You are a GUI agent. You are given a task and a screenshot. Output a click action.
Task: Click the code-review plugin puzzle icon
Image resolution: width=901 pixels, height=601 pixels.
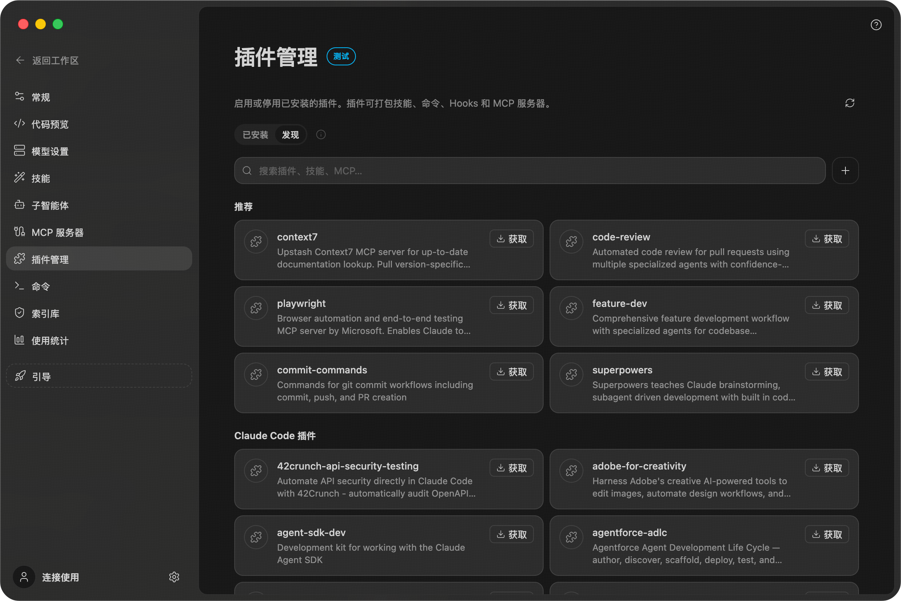pyautogui.click(x=571, y=242)
